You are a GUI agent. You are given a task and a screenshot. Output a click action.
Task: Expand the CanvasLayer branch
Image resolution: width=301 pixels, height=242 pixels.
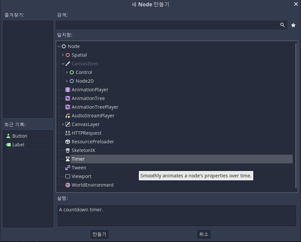pyautogui.click(x=63, y=124)
